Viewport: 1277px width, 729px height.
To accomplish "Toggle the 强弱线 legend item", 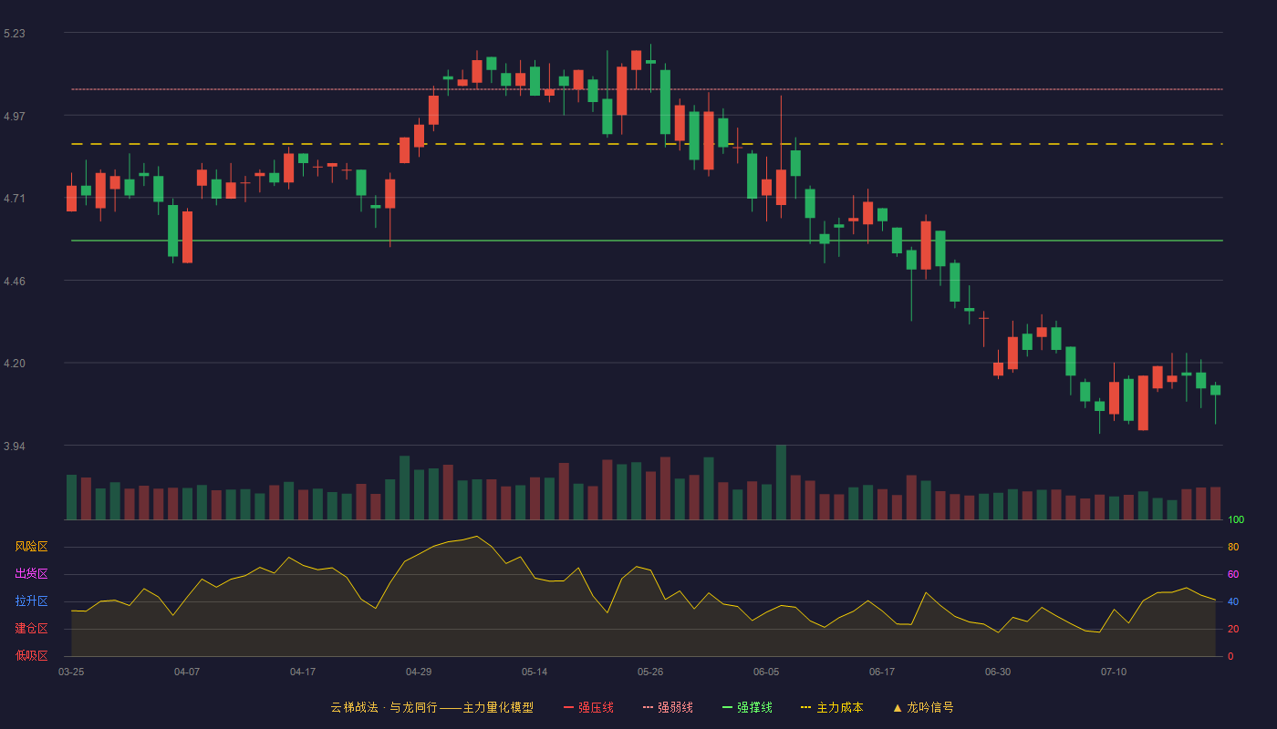I will click(668, 707).
